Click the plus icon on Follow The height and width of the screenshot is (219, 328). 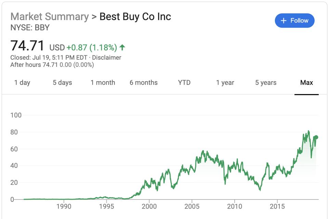pos(284,21)
